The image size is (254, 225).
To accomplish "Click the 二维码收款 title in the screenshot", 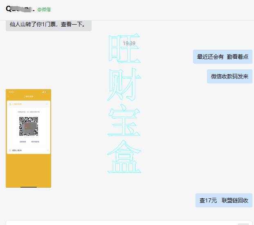I will [28, 96].
